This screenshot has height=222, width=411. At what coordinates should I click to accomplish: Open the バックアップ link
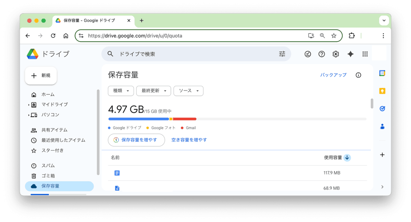333,75
